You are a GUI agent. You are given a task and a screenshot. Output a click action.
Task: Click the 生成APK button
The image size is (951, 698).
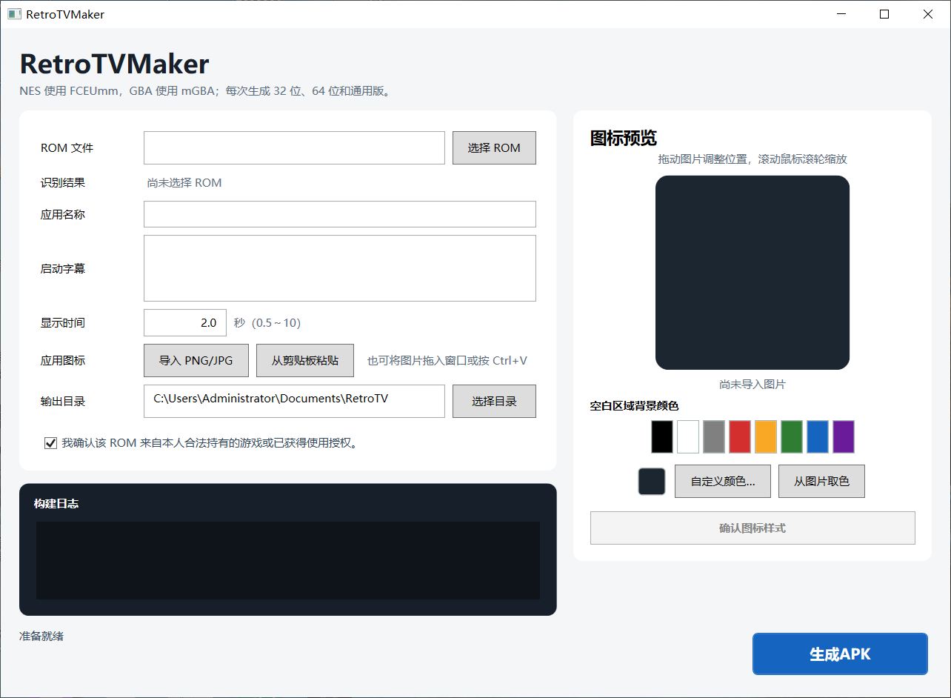[x=840, y=654]
